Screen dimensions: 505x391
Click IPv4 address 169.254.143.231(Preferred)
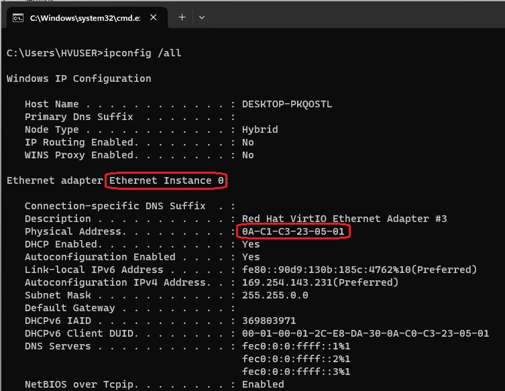click(320, 282)
